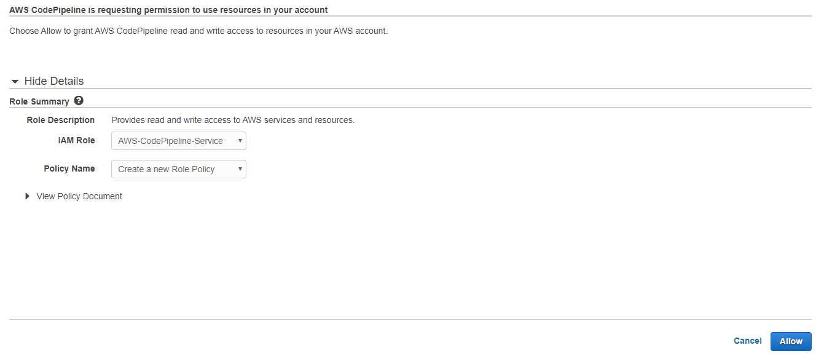Expand View Policy Document

pos(74,196)
